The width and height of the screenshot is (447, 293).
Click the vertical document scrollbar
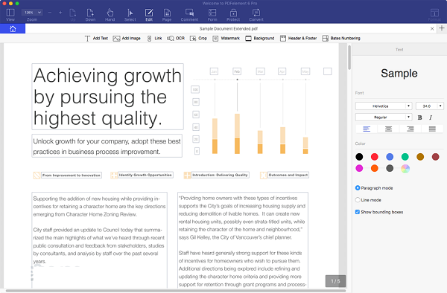tap(349, 57)
